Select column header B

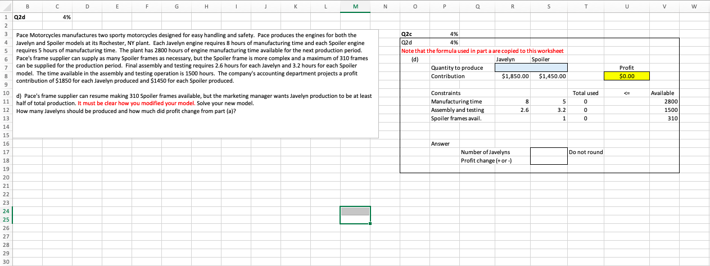point(28,8)
